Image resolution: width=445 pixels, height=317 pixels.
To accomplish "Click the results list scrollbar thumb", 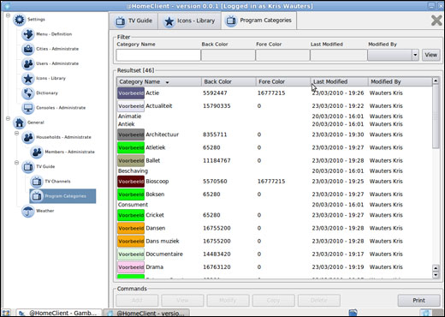I will click(436, 117).
